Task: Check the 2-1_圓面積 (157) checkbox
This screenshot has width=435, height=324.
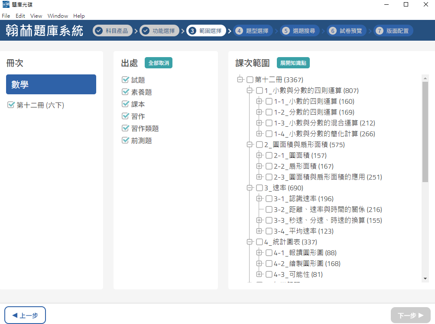Action: 269,155
